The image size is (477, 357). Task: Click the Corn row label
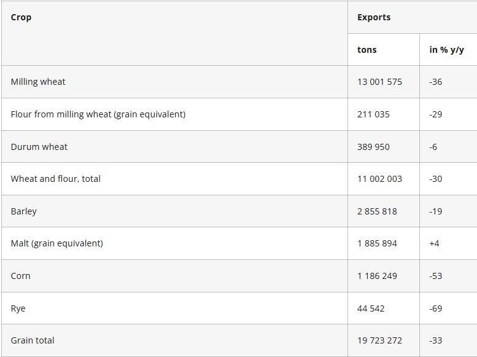(x=20, y=276)
